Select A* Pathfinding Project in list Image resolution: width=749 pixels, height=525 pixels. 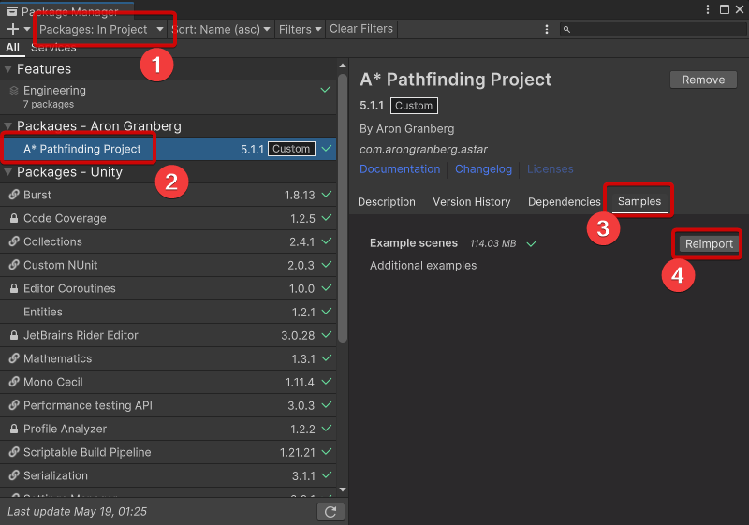coord(169,149)
